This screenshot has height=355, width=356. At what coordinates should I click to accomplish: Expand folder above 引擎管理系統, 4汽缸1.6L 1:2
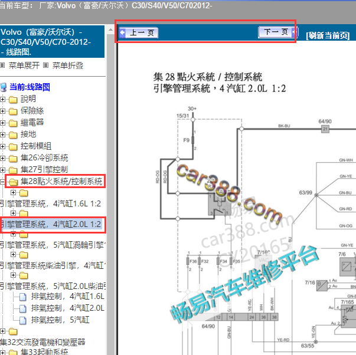[13, 193]
